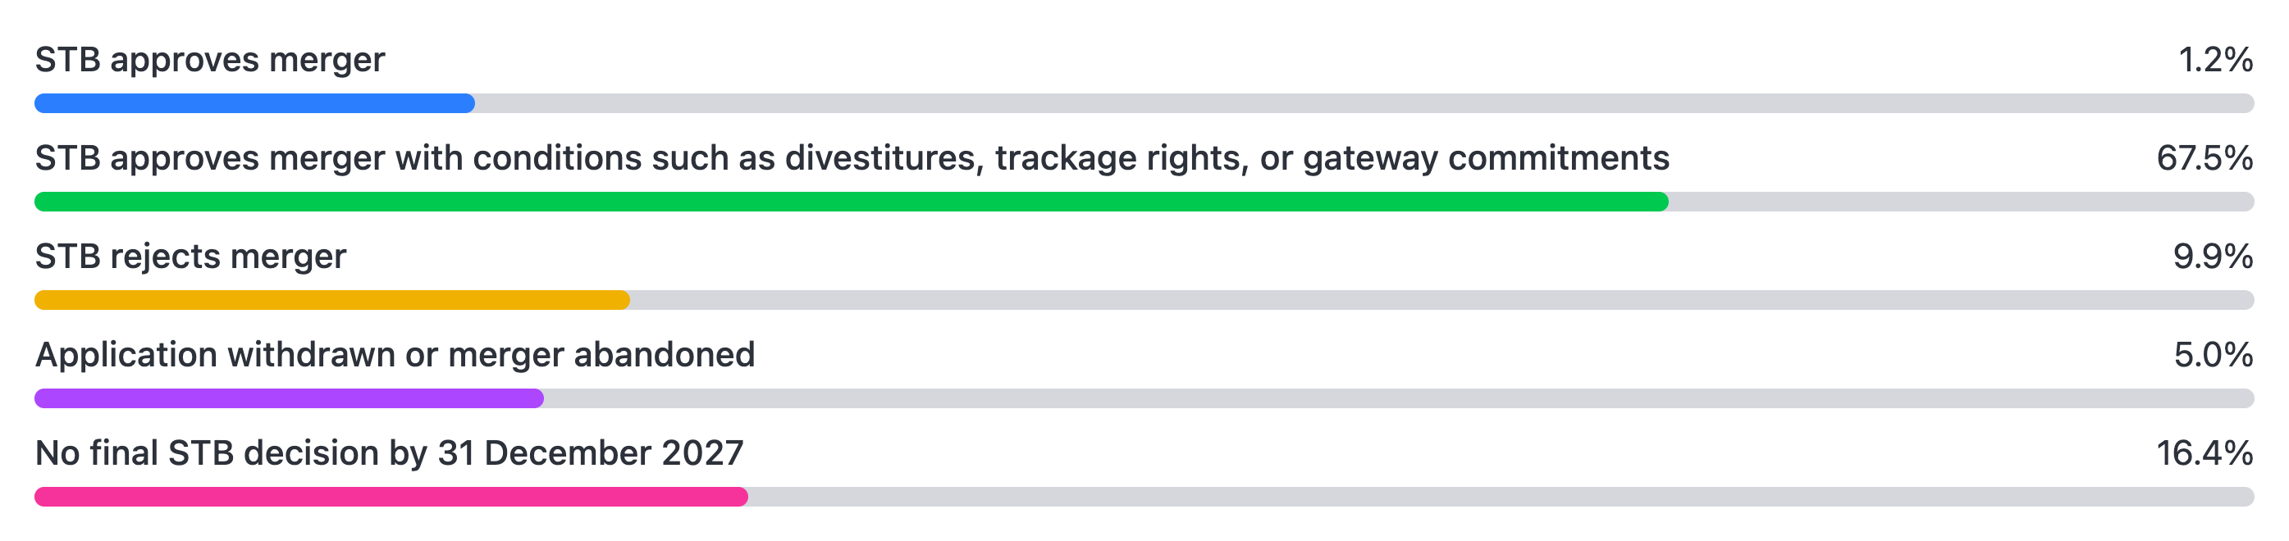Click the 'STB approves merger' label

(x=210, y=61)
